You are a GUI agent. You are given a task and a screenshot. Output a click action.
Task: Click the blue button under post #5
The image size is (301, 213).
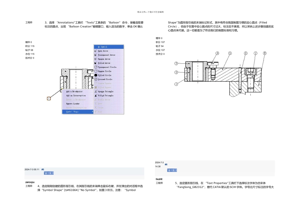click(x=49, y=173)
